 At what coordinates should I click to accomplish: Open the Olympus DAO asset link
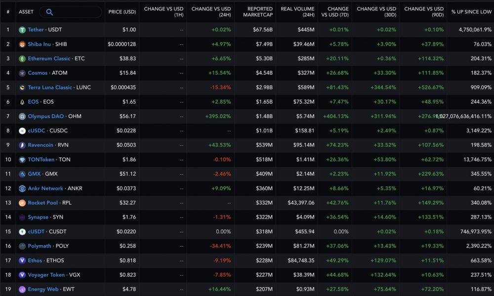click(x=45, y=116)
